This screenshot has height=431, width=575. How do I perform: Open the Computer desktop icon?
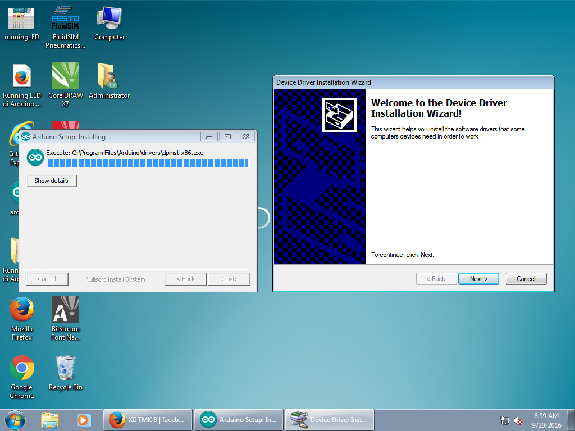click(x=109, y=23)
